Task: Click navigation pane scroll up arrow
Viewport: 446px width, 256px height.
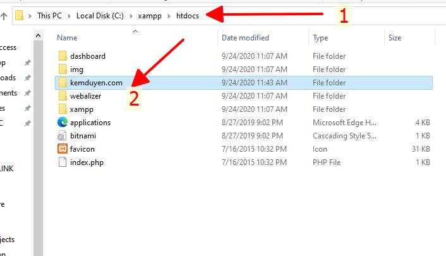Action: pos(38,35)
